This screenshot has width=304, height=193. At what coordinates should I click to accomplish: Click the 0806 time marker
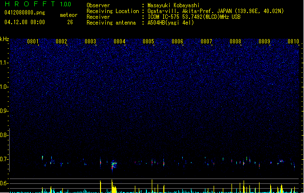coord(177,41)
